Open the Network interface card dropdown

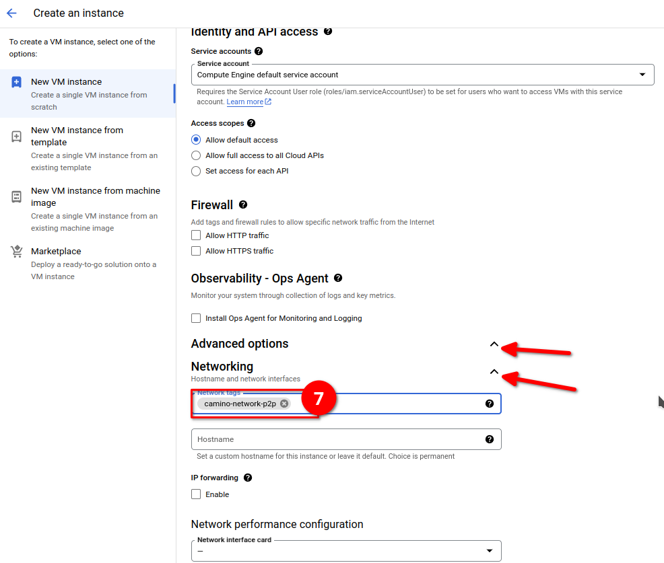[x=346, y=551]
